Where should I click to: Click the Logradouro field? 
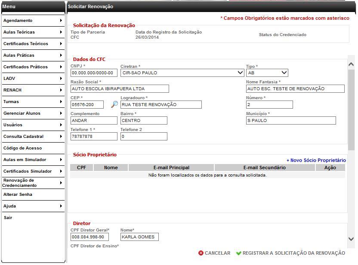coord(161,105)
